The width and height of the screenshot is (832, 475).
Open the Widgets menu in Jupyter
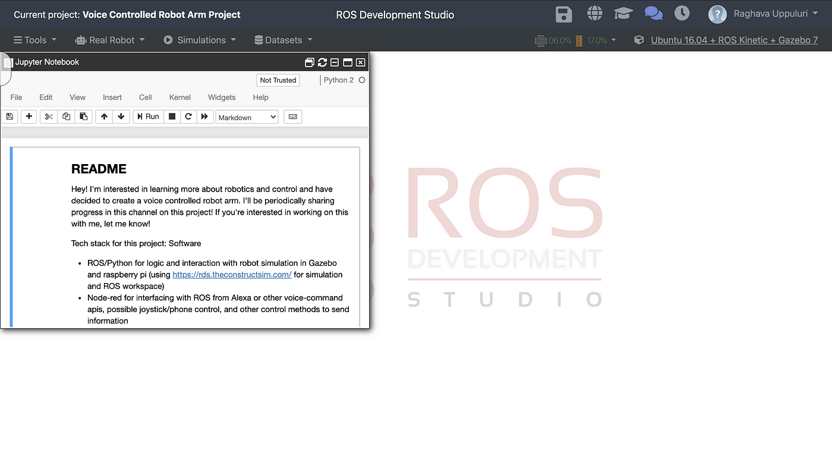pyautogui.click(x=222, y=97)
